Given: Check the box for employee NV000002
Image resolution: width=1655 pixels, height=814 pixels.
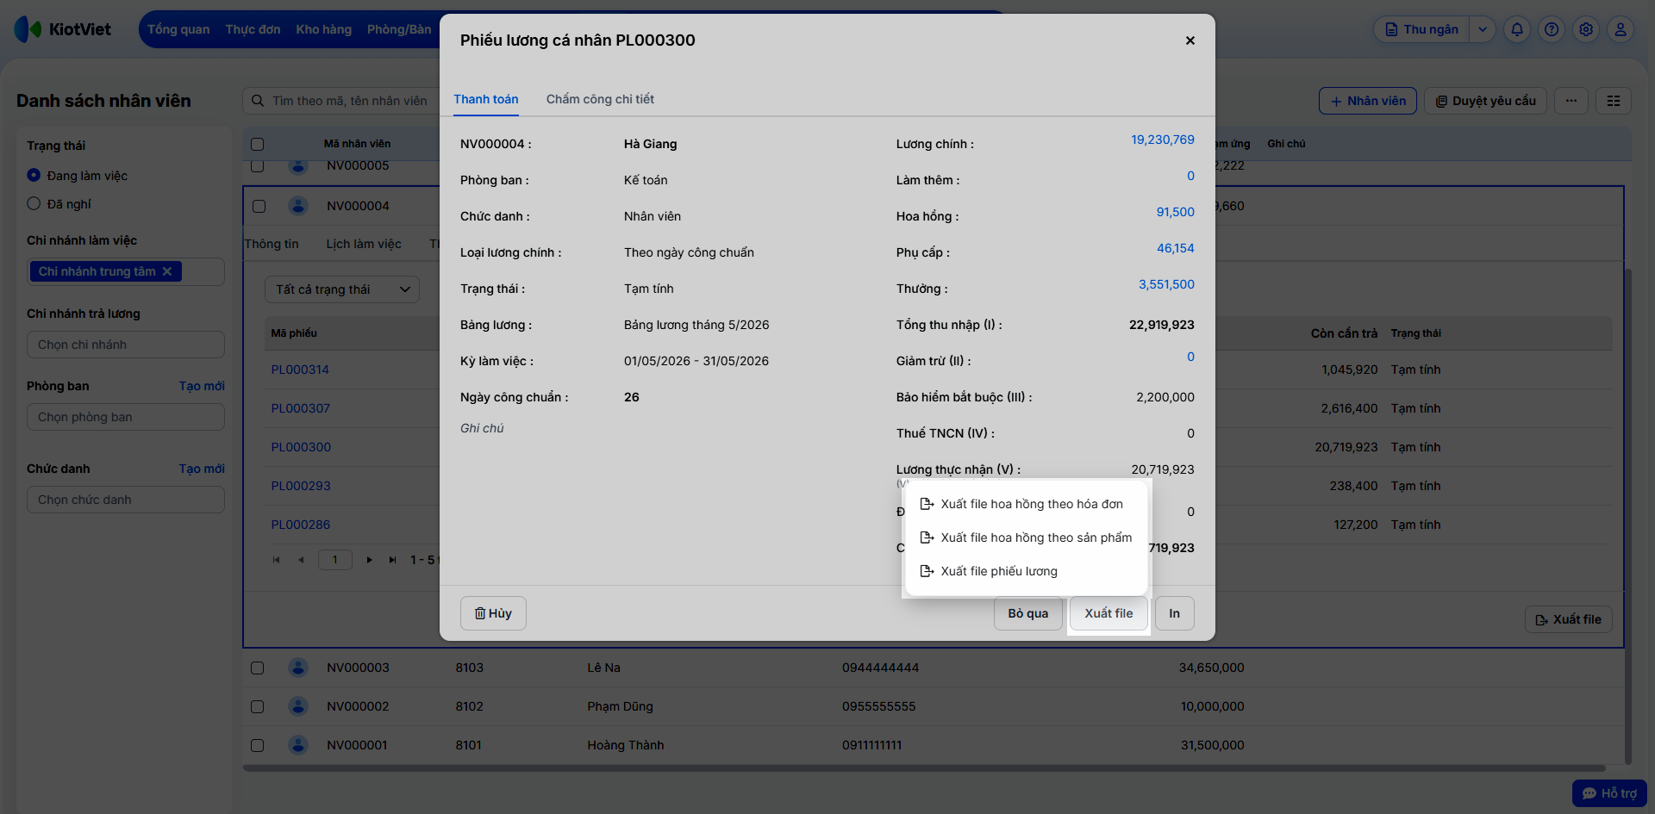Looking at the screenshot, I should pyautogui.click(x=257, y=706).
